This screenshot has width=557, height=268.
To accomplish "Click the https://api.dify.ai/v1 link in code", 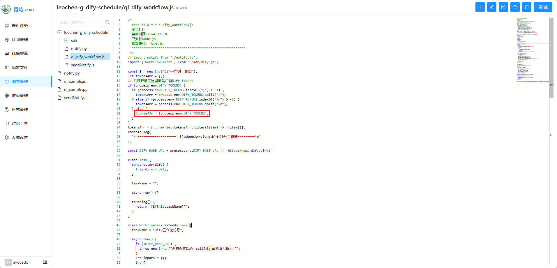I will (249, 151).
